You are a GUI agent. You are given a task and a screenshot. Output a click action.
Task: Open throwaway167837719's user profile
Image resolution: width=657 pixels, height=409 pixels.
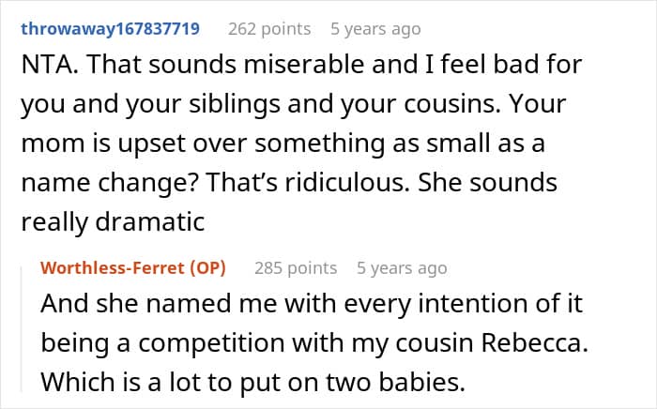tap(111, 29)
